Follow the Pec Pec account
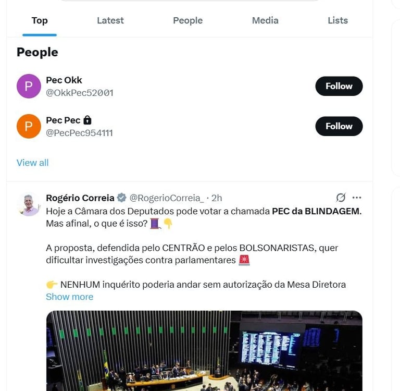The height and width of the screenshot is (391, 400). coord(339,126)
